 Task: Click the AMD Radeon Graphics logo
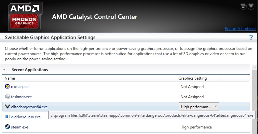tap(25, 16)
